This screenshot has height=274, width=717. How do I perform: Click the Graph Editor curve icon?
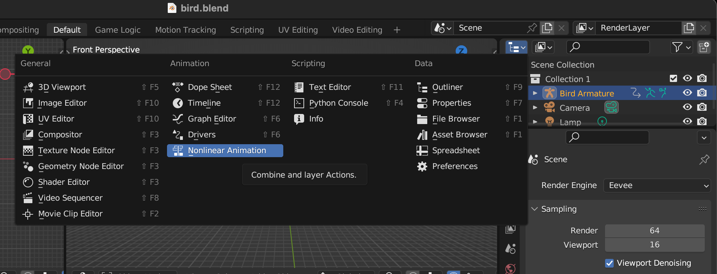click(178, 119)
